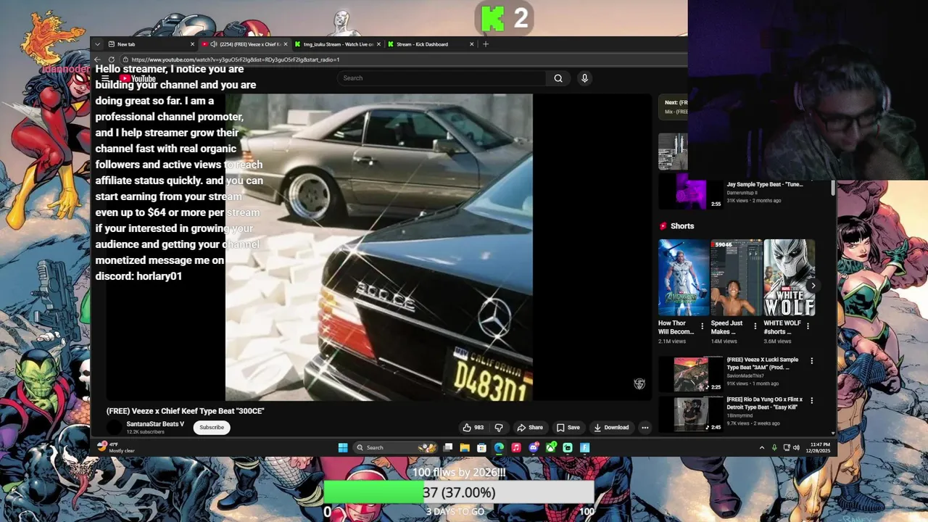Click the video title 300CE text

(x=186, y=411)
